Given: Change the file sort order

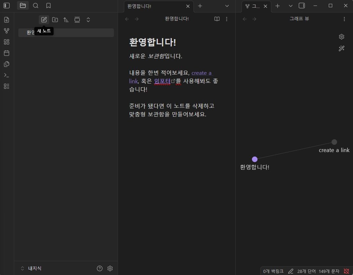Looking at the screenshot, I should (x=66, y=20).
